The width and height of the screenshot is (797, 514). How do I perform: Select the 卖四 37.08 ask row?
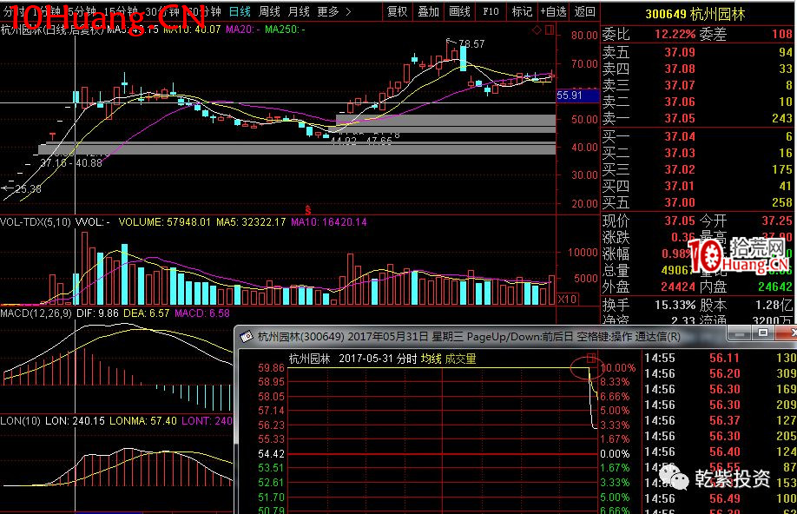click(x=697, y=69)
